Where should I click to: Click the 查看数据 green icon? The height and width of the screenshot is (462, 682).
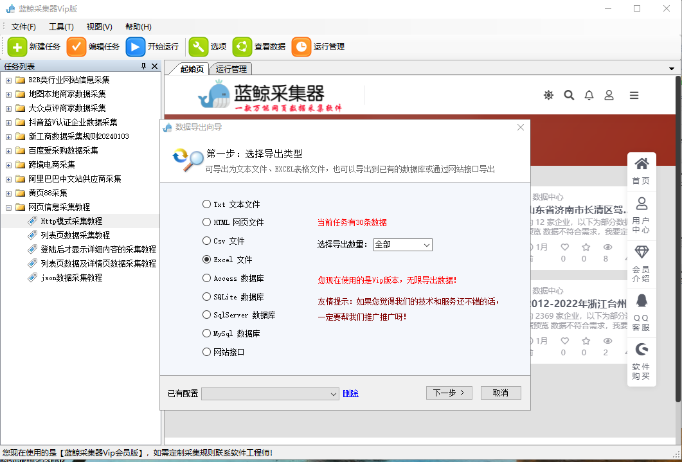point(242,47)
